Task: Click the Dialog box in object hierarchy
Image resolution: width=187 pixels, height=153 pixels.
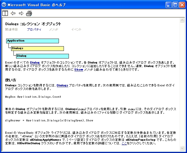Action: pos(42,56)
